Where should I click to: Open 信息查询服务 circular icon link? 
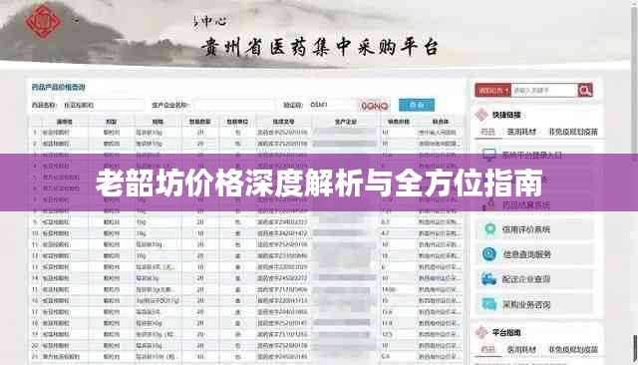(x=489, y=254)
